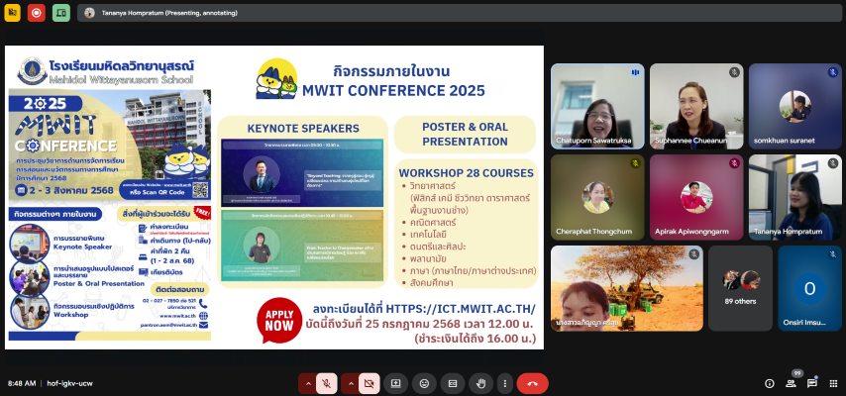
Task: Expand video settings chevron beside the camera
Action: tap(351, 383)
